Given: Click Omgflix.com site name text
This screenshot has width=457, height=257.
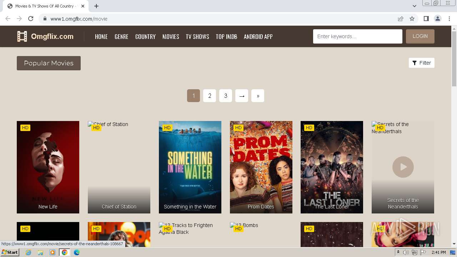Looking at the screenshot, I should 52,36.
